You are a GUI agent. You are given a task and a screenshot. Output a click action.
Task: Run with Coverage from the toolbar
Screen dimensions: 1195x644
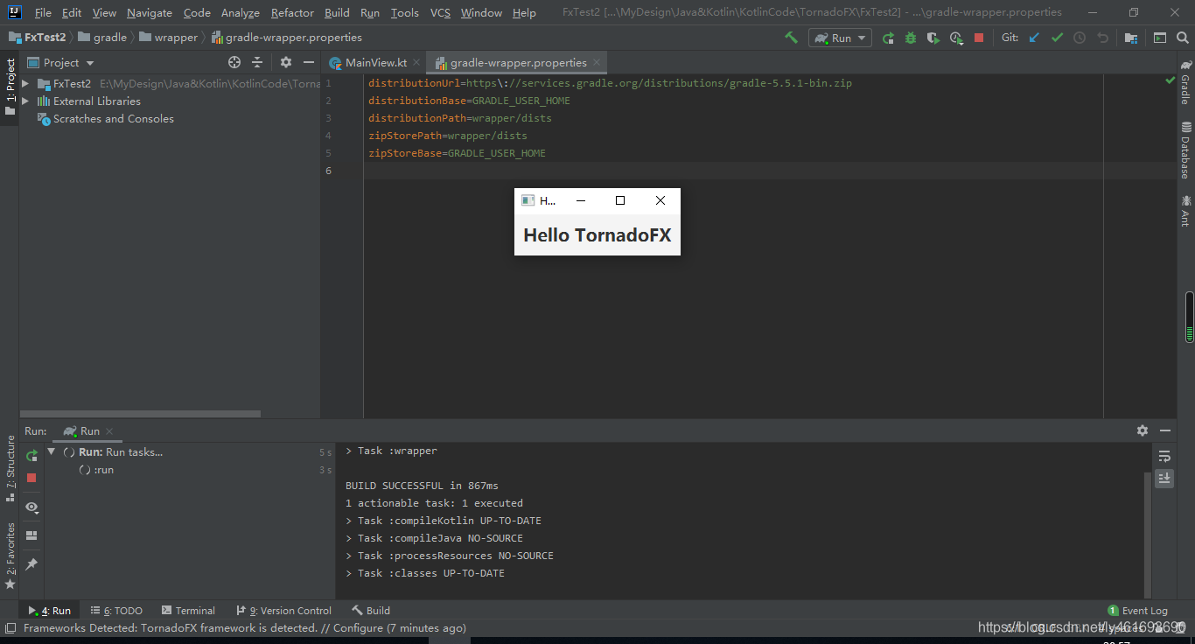(933, 38)
